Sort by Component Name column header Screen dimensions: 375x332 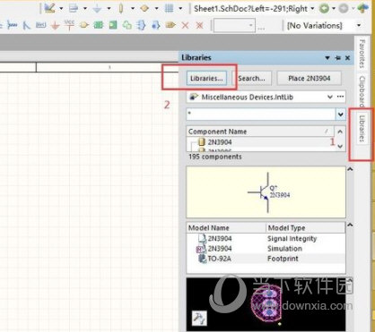260,132
